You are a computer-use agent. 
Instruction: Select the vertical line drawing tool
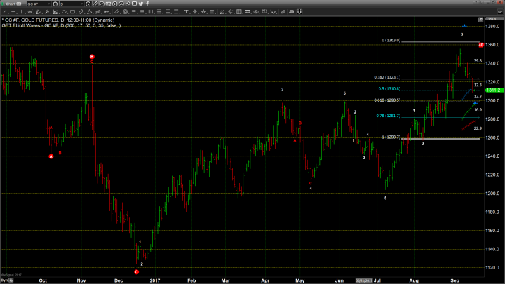(x=21, y=12)
